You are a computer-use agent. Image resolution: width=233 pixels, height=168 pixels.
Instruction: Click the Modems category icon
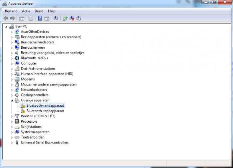coord(17,79)
